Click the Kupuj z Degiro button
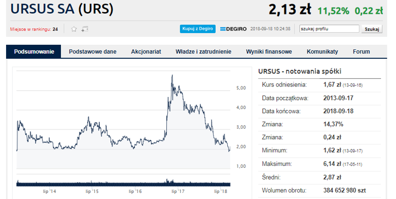Image resolution: width=396 pixels, height=199 pixels. 197,29
